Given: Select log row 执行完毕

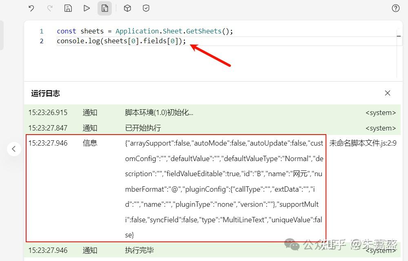Looking at the screenshot, I should pos(212,250).
